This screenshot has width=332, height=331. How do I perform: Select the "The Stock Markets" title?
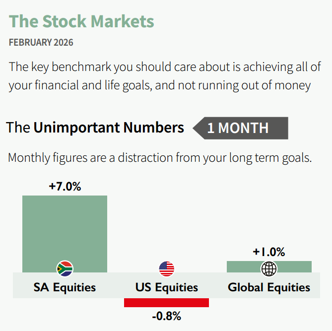81,21
